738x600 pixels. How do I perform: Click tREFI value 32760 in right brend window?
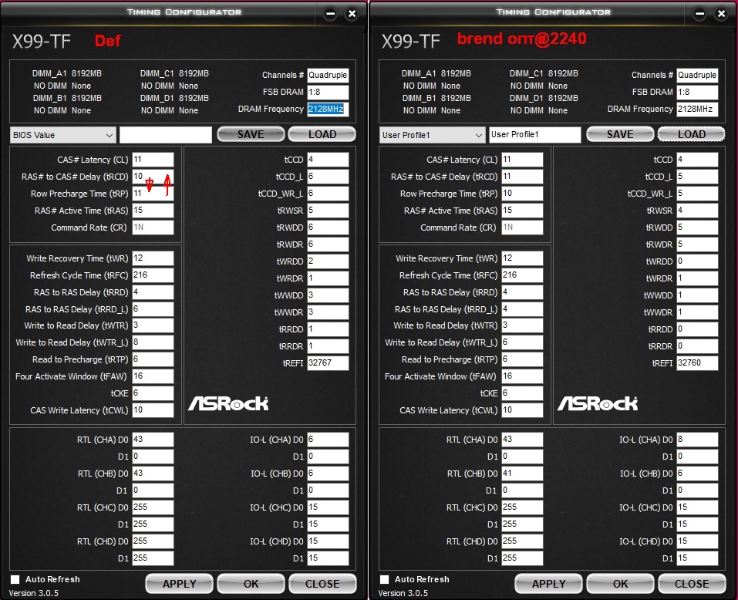tap(698, 362)
